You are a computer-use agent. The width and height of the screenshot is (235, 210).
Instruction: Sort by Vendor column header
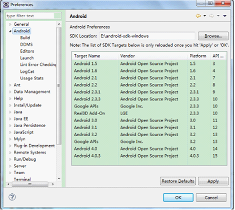[153, 56]
